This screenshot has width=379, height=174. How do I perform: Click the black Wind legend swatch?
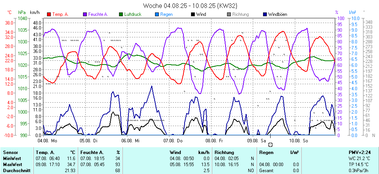(x=193, y=14)
